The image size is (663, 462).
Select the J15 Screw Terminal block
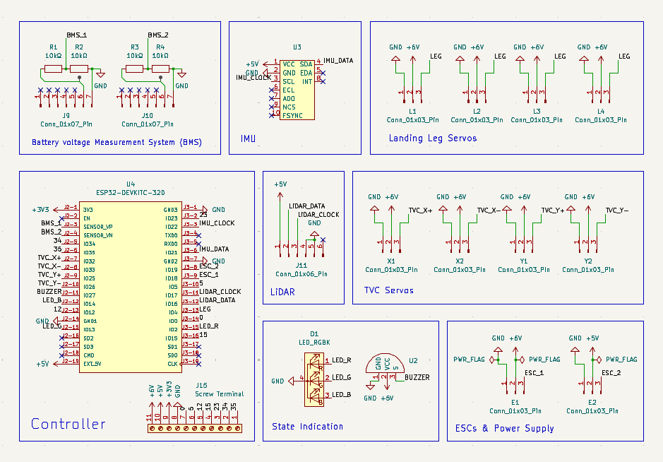tap(194, 427)
